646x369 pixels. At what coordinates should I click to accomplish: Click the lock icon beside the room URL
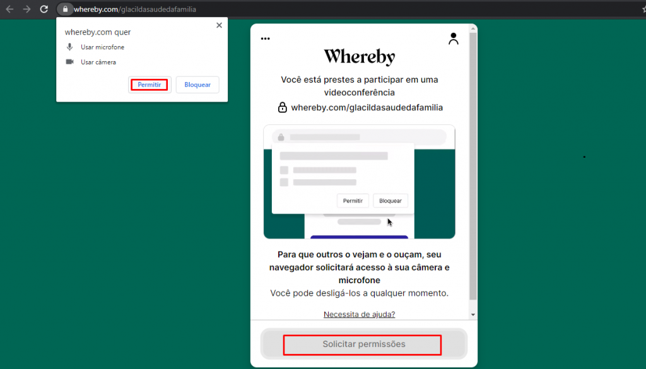[282, 107]
